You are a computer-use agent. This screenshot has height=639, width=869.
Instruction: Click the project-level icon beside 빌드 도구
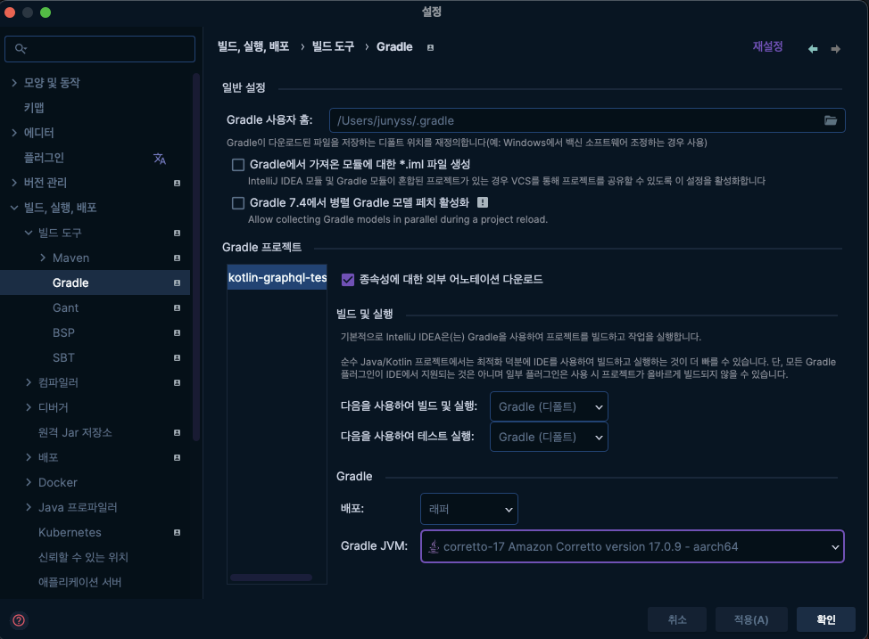point(177,233)
